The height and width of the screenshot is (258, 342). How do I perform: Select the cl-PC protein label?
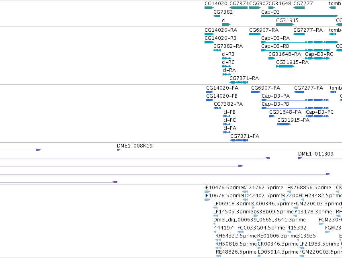tap(229, 121)
